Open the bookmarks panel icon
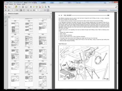 [x=6, y=17]
